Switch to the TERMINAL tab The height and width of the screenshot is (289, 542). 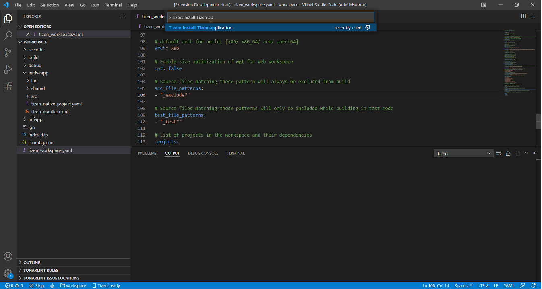pos(236,153)
